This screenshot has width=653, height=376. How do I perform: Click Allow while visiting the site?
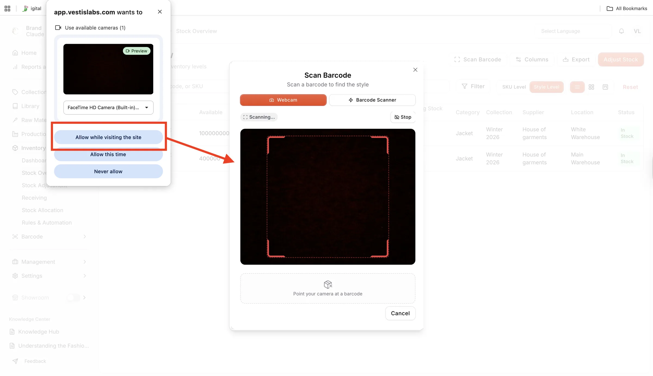108,137
